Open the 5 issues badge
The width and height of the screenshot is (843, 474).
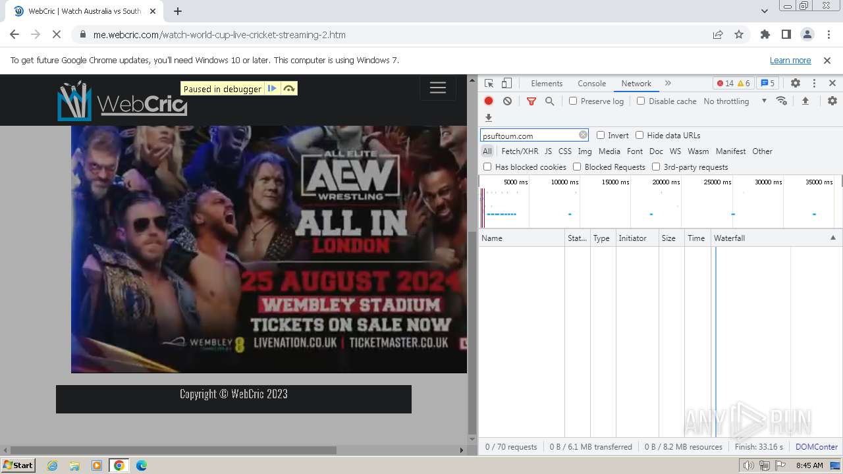[x=767, y=84]
